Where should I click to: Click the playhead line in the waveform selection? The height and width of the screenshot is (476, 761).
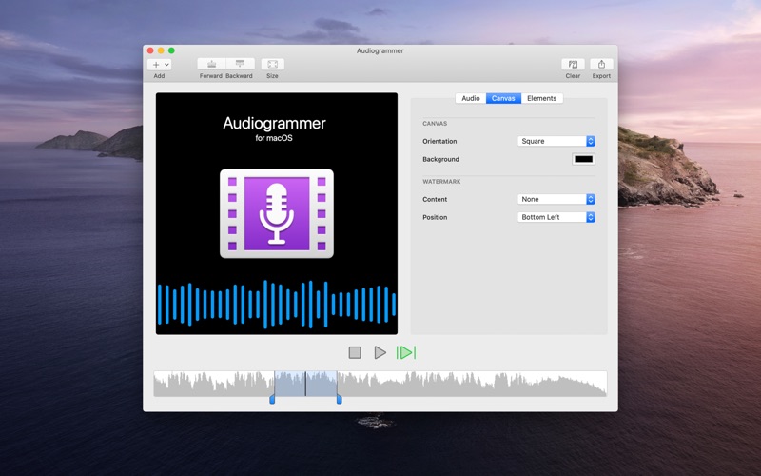pos(305,384)
